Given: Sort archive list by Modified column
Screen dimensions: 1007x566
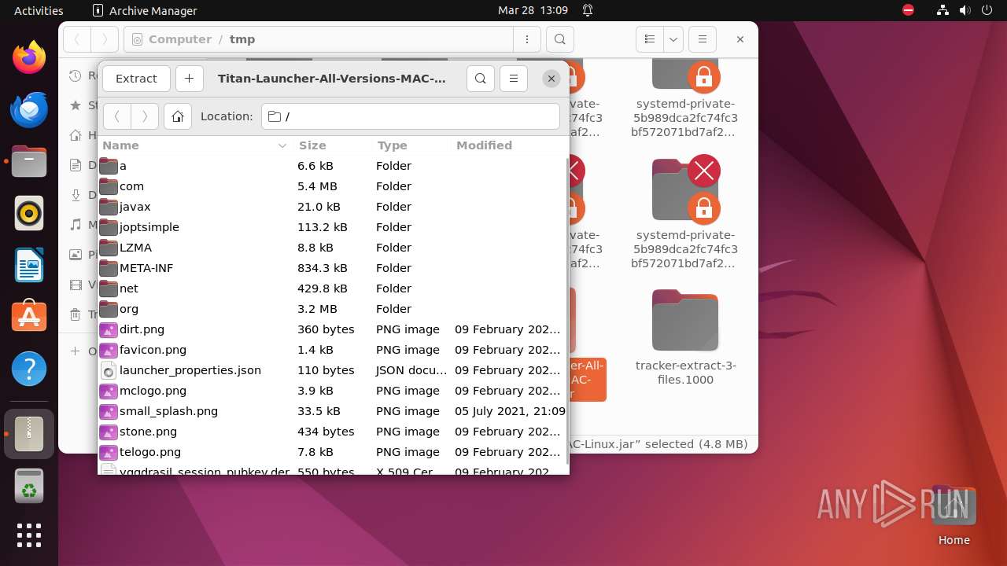Looking at the screenshot, I should (x=507, y=145).
